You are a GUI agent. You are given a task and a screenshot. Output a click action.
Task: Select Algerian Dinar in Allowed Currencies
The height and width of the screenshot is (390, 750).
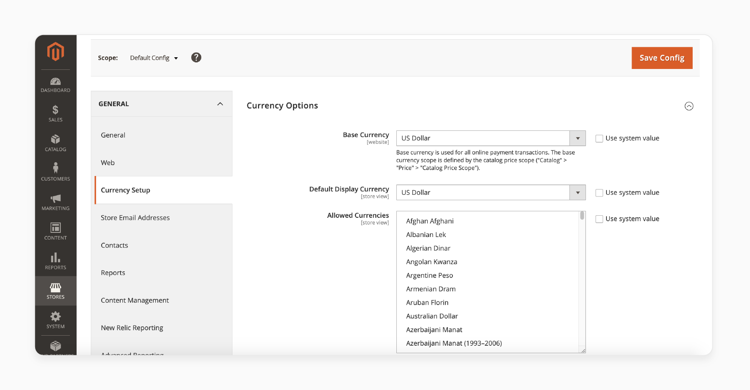tap(488, 248)
